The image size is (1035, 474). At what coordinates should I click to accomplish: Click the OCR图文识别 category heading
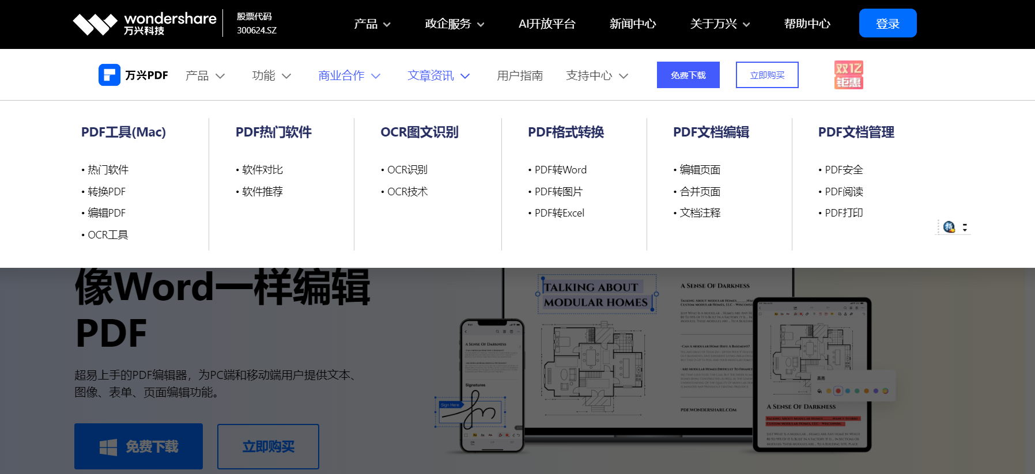pyautogui.click(x=420, y=132)
